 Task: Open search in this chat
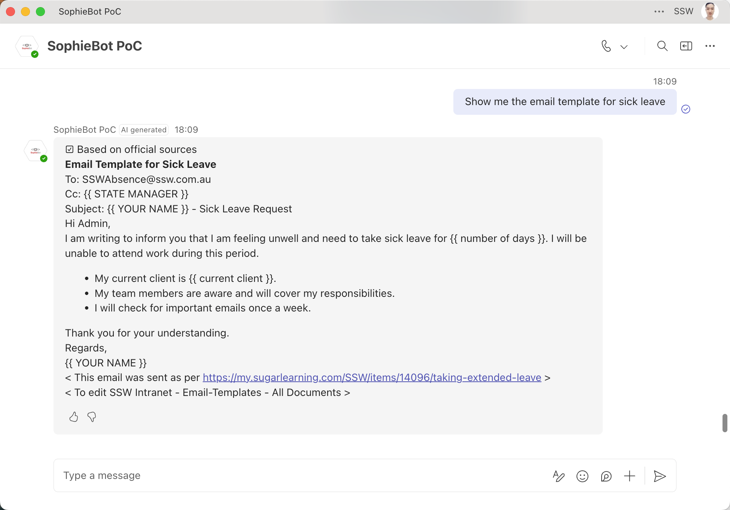click(662, 46)
